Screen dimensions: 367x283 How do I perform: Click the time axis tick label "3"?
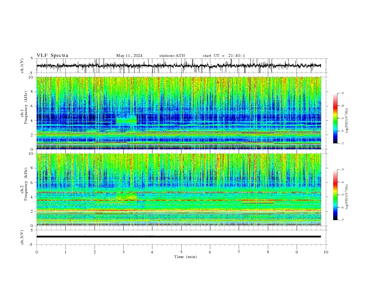[123, 252]
